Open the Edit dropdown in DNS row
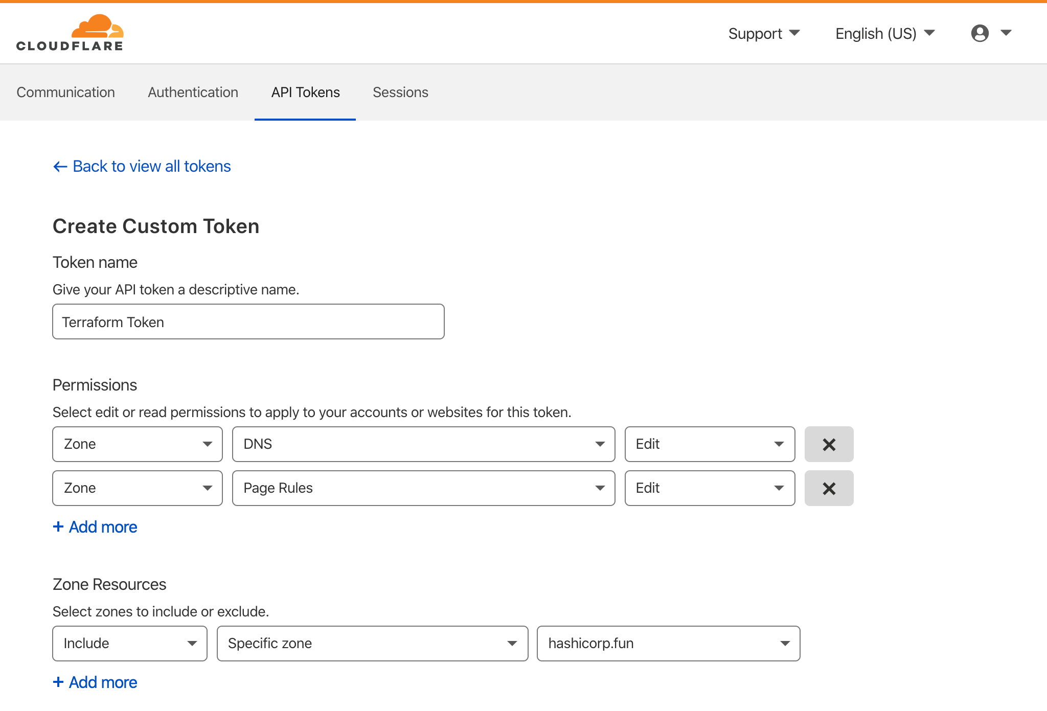The image size is (1047, 711). [x=710, y=444]
